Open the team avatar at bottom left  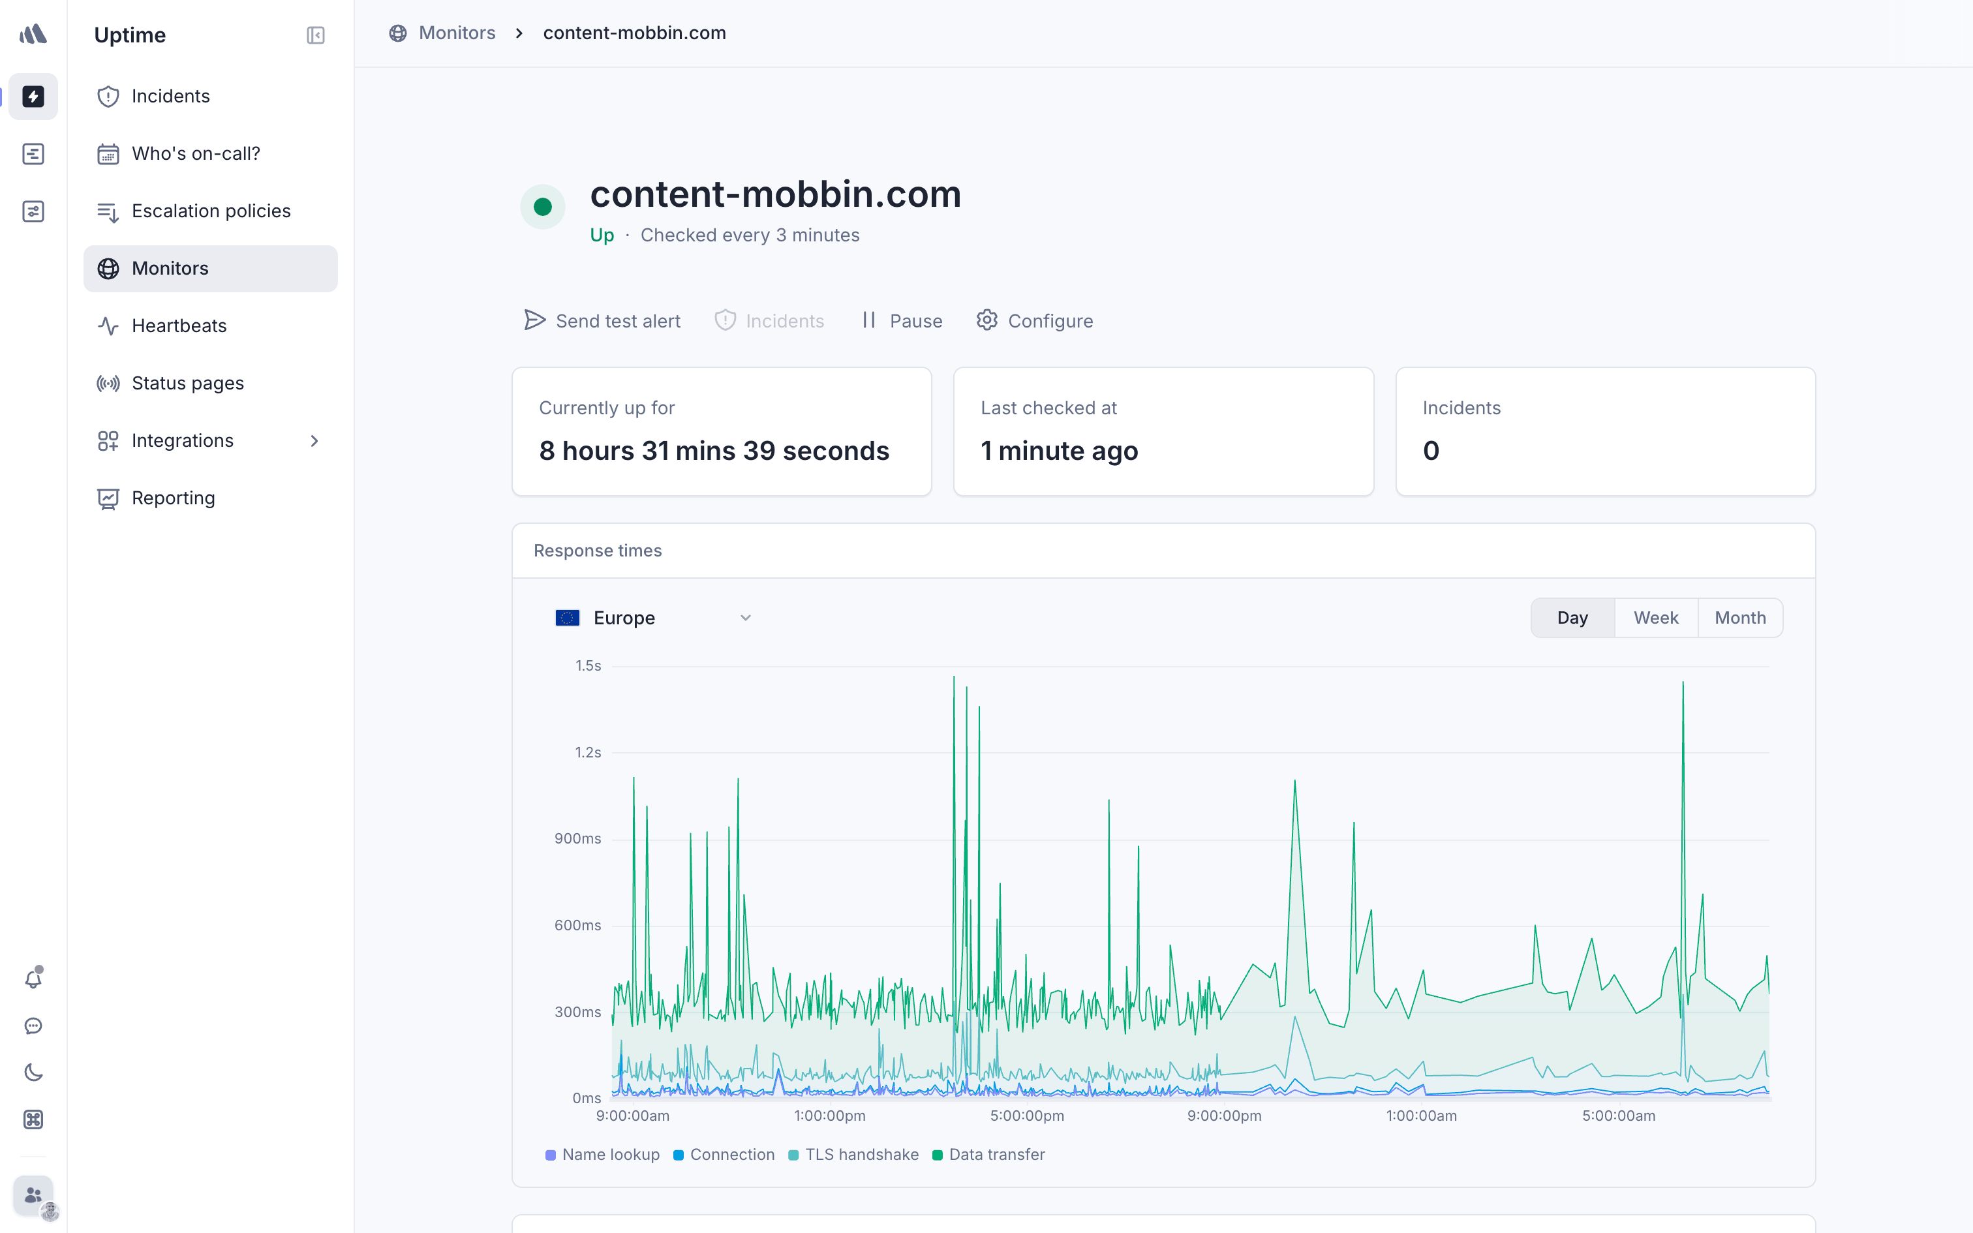pyautogui.click(x=33, y=1195)
